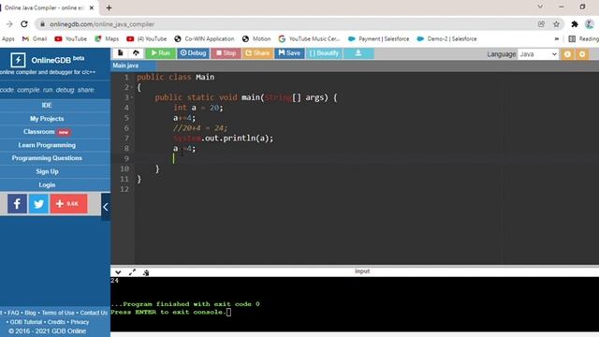Click the OnlineGDB lightning logo
Image resolution: width=599 pixels, height=337 pixels.
[18, 60]
